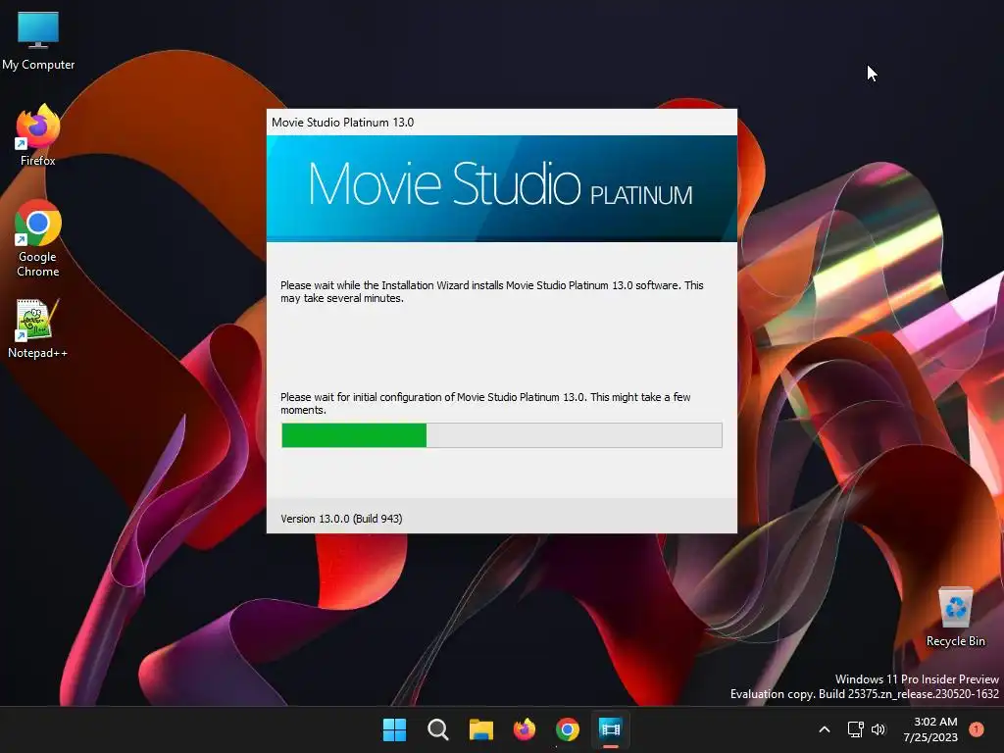The image size is (1004, 753).
Task: Click the Movie Studio Platinum banner image
Action: 501,188
